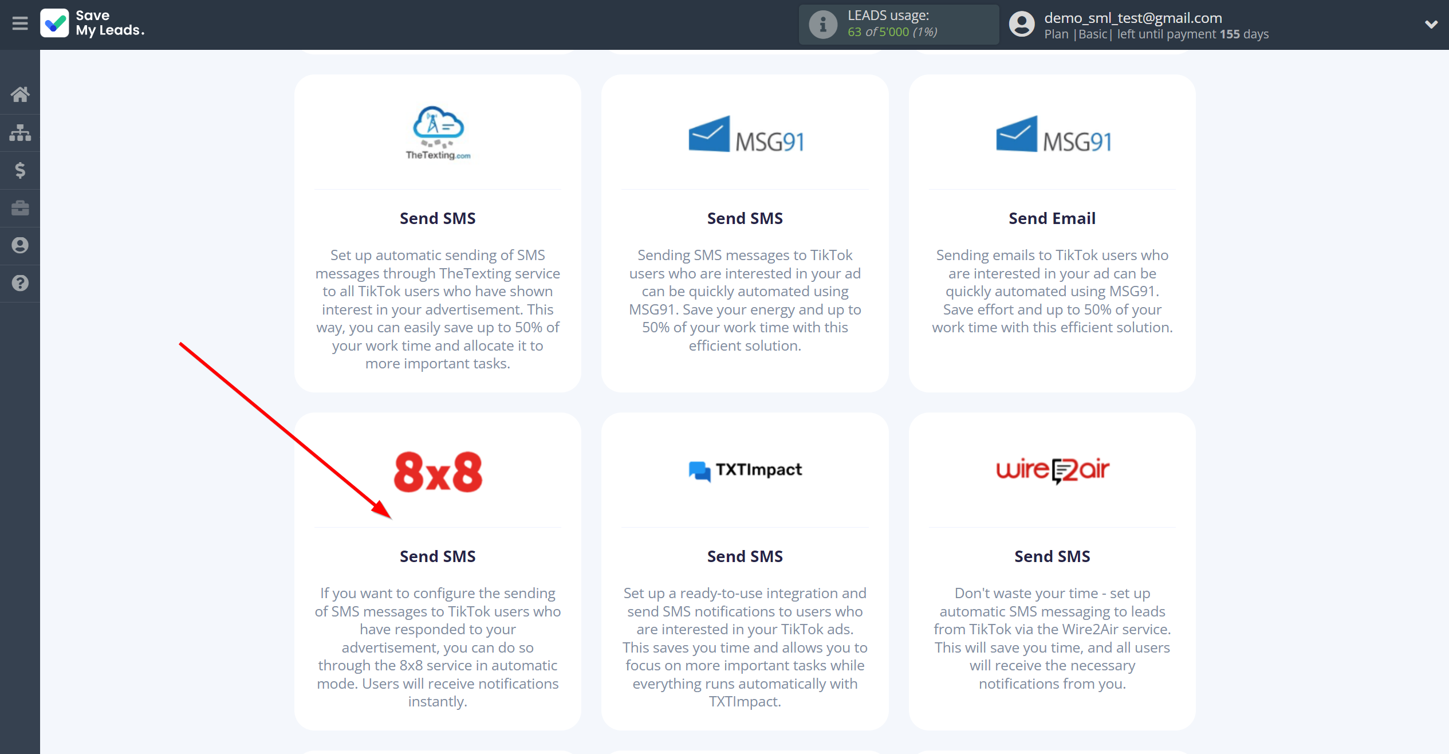The width and height of the screenshot is (1449, 754).
Task: Click the TXTImpact card description text
Action: [x=745, y=647]
